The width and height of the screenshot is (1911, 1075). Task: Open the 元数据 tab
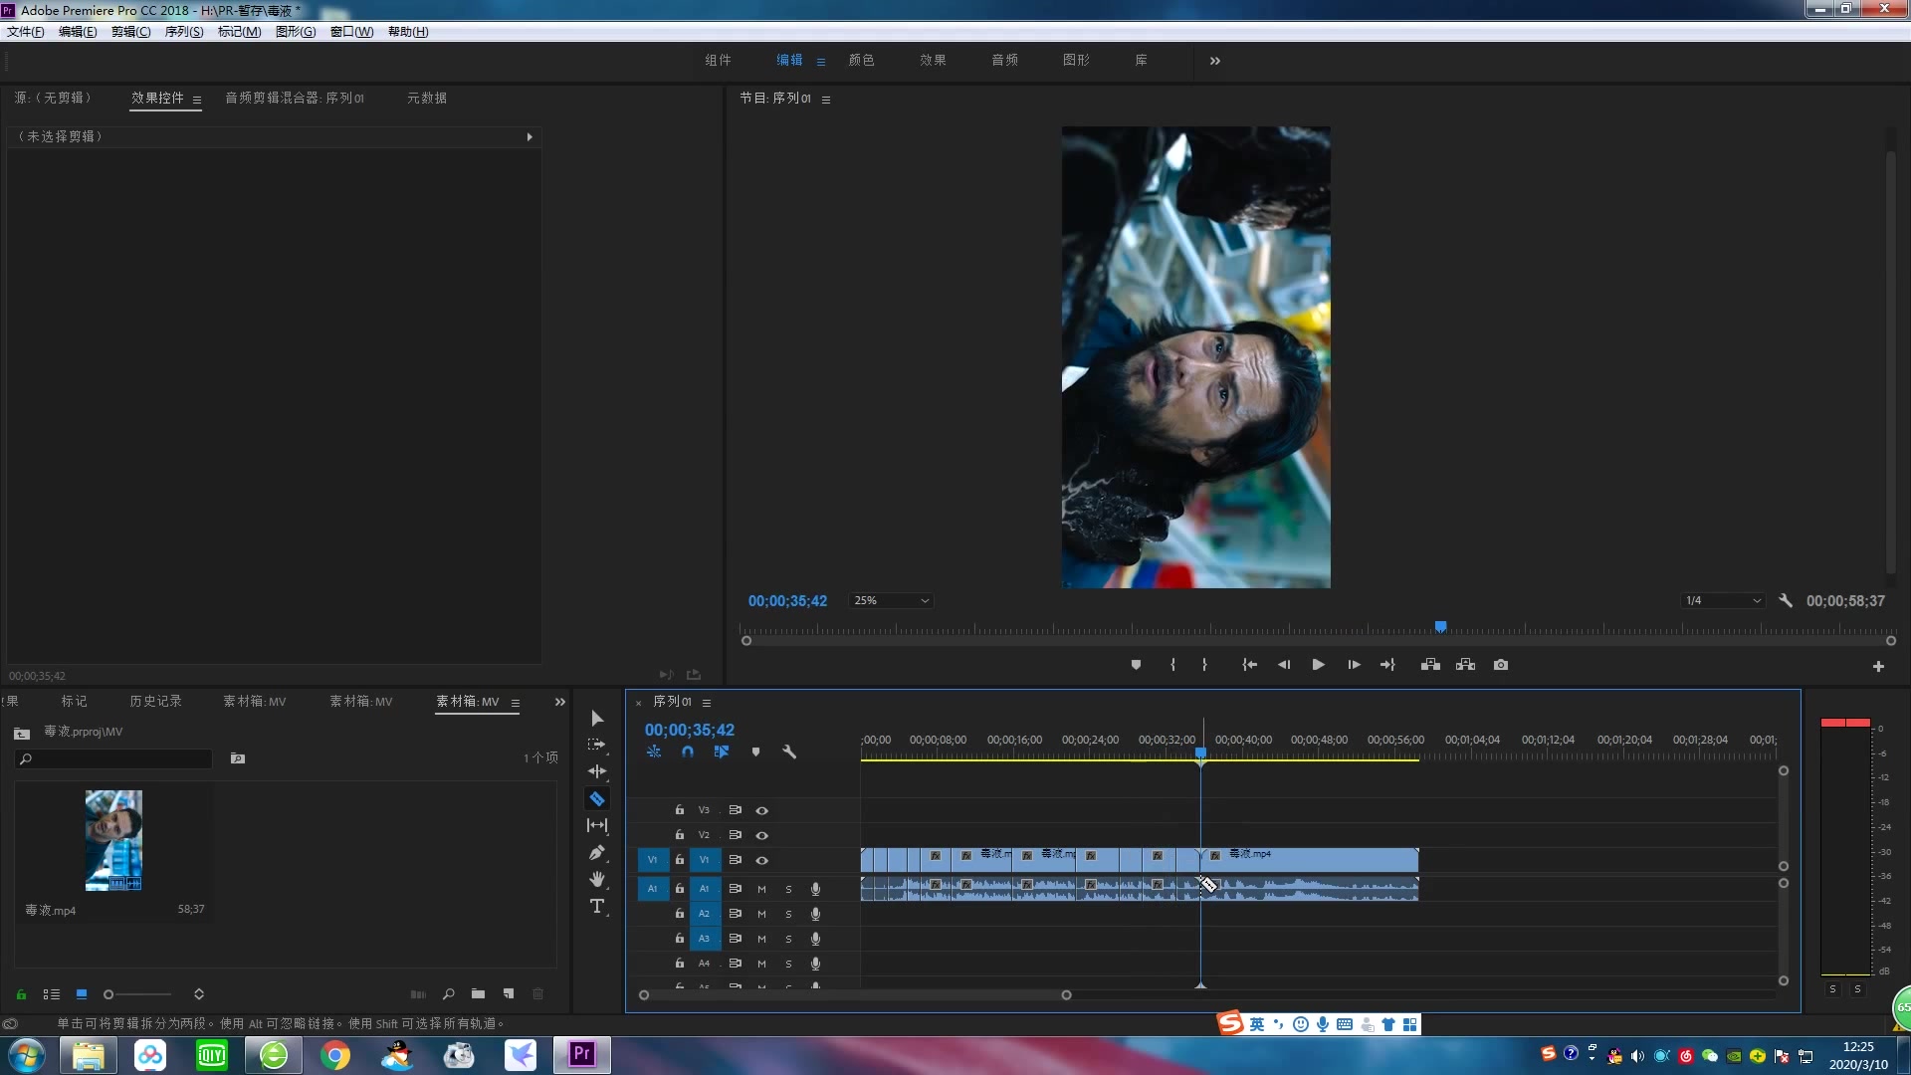pos(427,98)
